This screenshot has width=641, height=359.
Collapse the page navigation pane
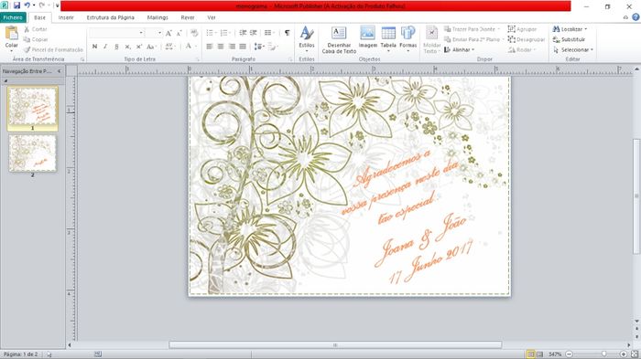tap(60, 71)
